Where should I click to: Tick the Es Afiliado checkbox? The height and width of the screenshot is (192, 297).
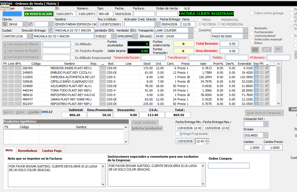point(73,44)
